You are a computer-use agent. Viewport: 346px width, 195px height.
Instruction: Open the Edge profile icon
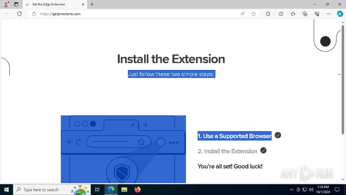pos(6,4)
